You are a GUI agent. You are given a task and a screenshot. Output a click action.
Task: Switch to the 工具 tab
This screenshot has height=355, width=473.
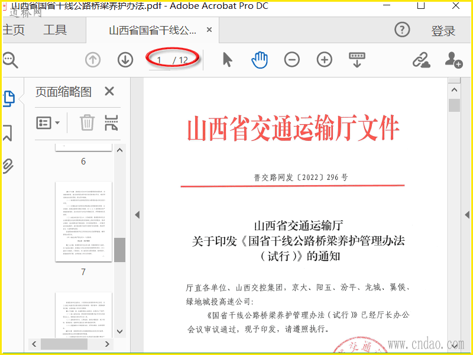pos(55,30)
